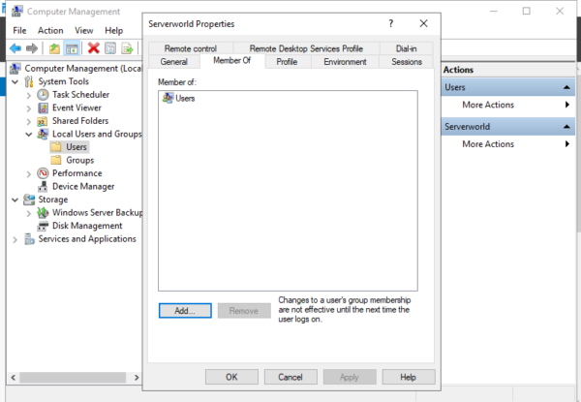The image size is (581, 402).
Task: Click the Windows Server Backup icon
Action: [43, 213]
